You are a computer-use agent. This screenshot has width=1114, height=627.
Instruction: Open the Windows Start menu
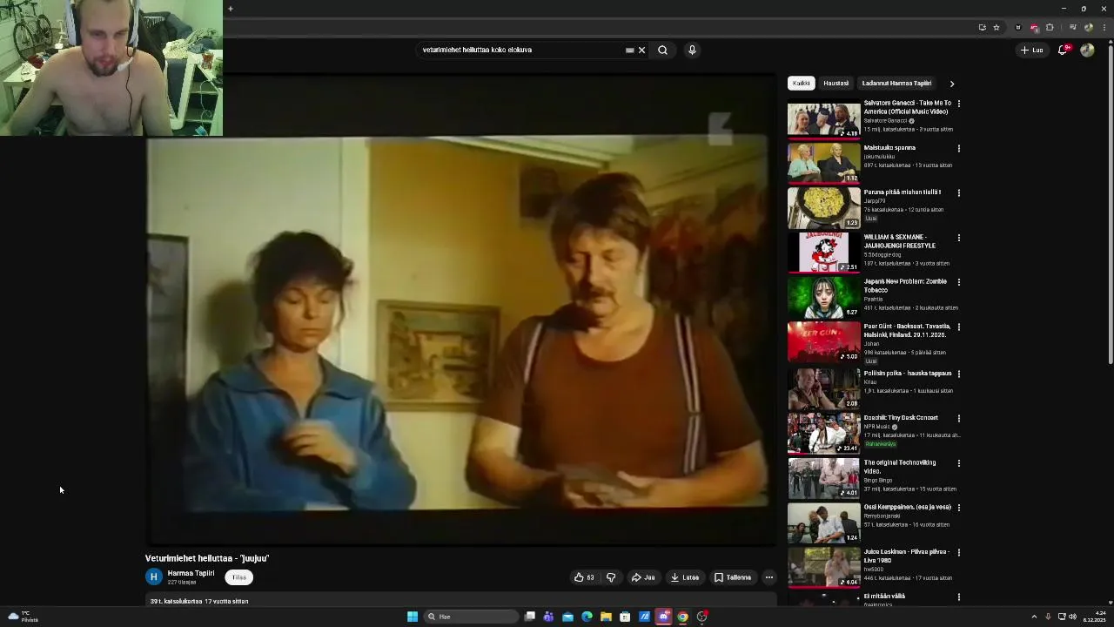[x=413, y=617]
